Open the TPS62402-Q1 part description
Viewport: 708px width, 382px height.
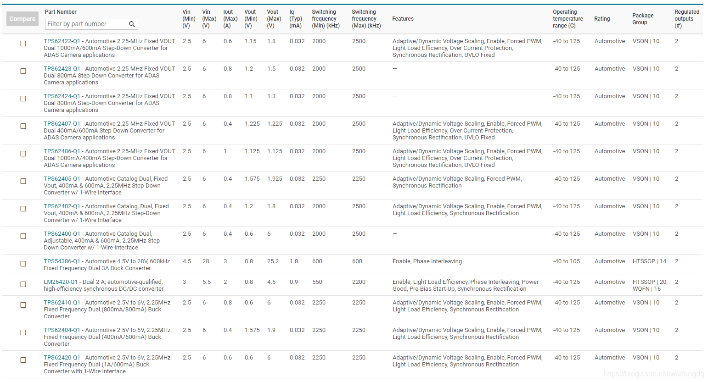point(107,213)
